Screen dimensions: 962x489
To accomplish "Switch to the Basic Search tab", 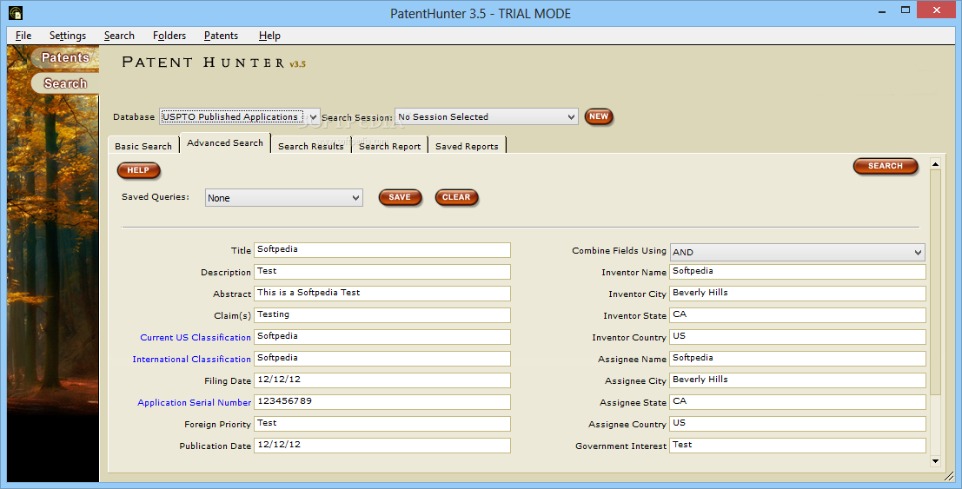I will click(143, 146).
